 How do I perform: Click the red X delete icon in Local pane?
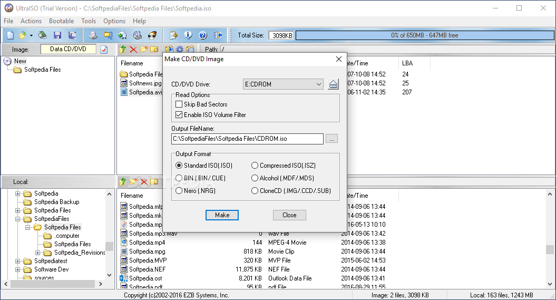pos(143,182)
